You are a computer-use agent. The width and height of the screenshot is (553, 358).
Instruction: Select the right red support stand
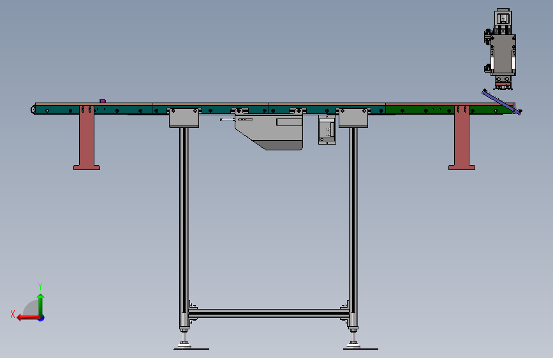[462, 138]
